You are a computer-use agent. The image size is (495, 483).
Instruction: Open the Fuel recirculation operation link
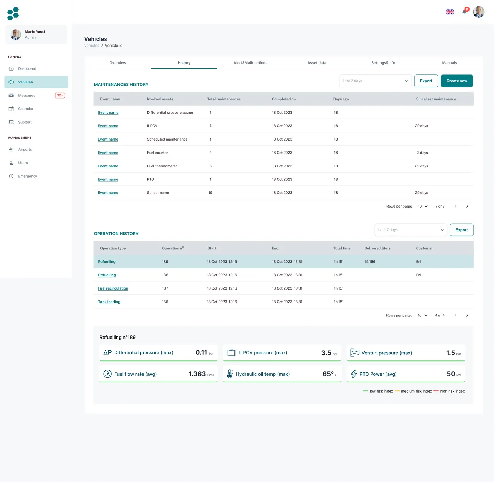click(113, 288)
